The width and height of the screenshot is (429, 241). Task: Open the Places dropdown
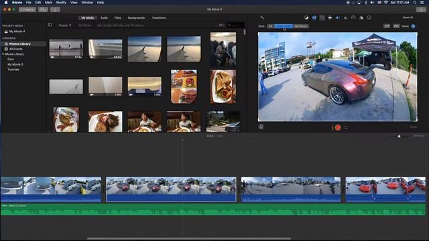click(65, 25)
